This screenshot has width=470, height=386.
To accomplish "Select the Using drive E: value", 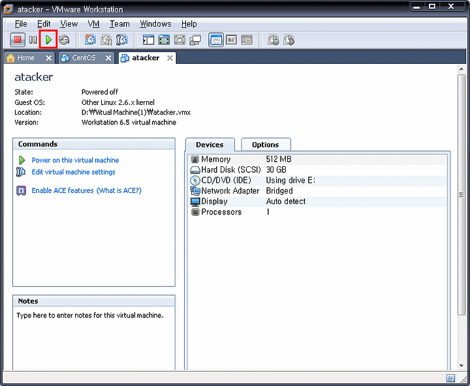I will coord(290,180).
